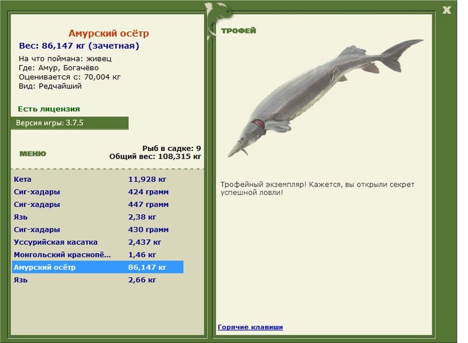Close the fish keepnet window with X
The width and height of the screenshot is (468, 343).
(x=447, y=10)
